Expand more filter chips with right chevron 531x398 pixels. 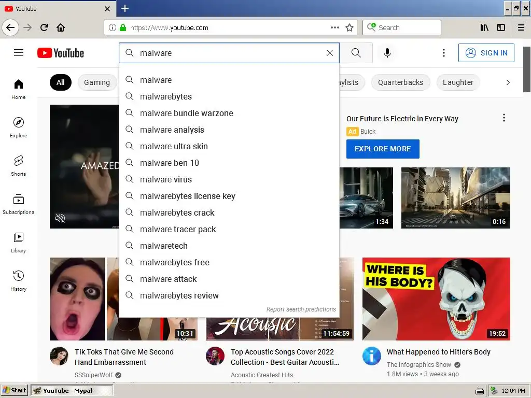[x=508, y=82]
